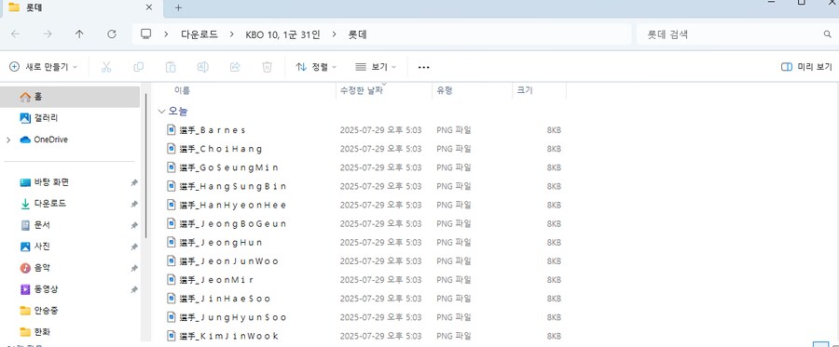Image resolution: width=839 pixels, height=347 pixels.
Task: Click PNG icon of ChoiHang file
Action: point(172,149)
